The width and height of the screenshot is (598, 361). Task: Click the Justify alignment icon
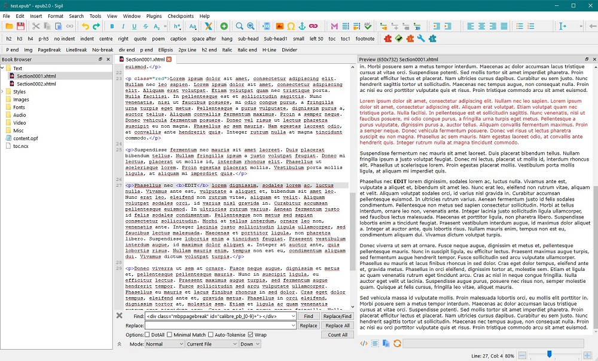pyautogui.click(x=504, y=26)
